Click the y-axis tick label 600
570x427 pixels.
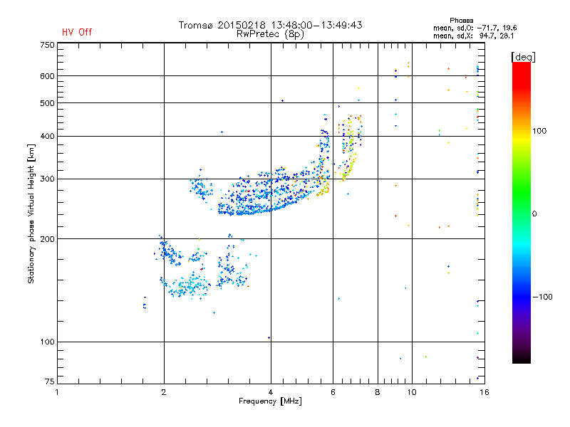[x=47, y=76]
